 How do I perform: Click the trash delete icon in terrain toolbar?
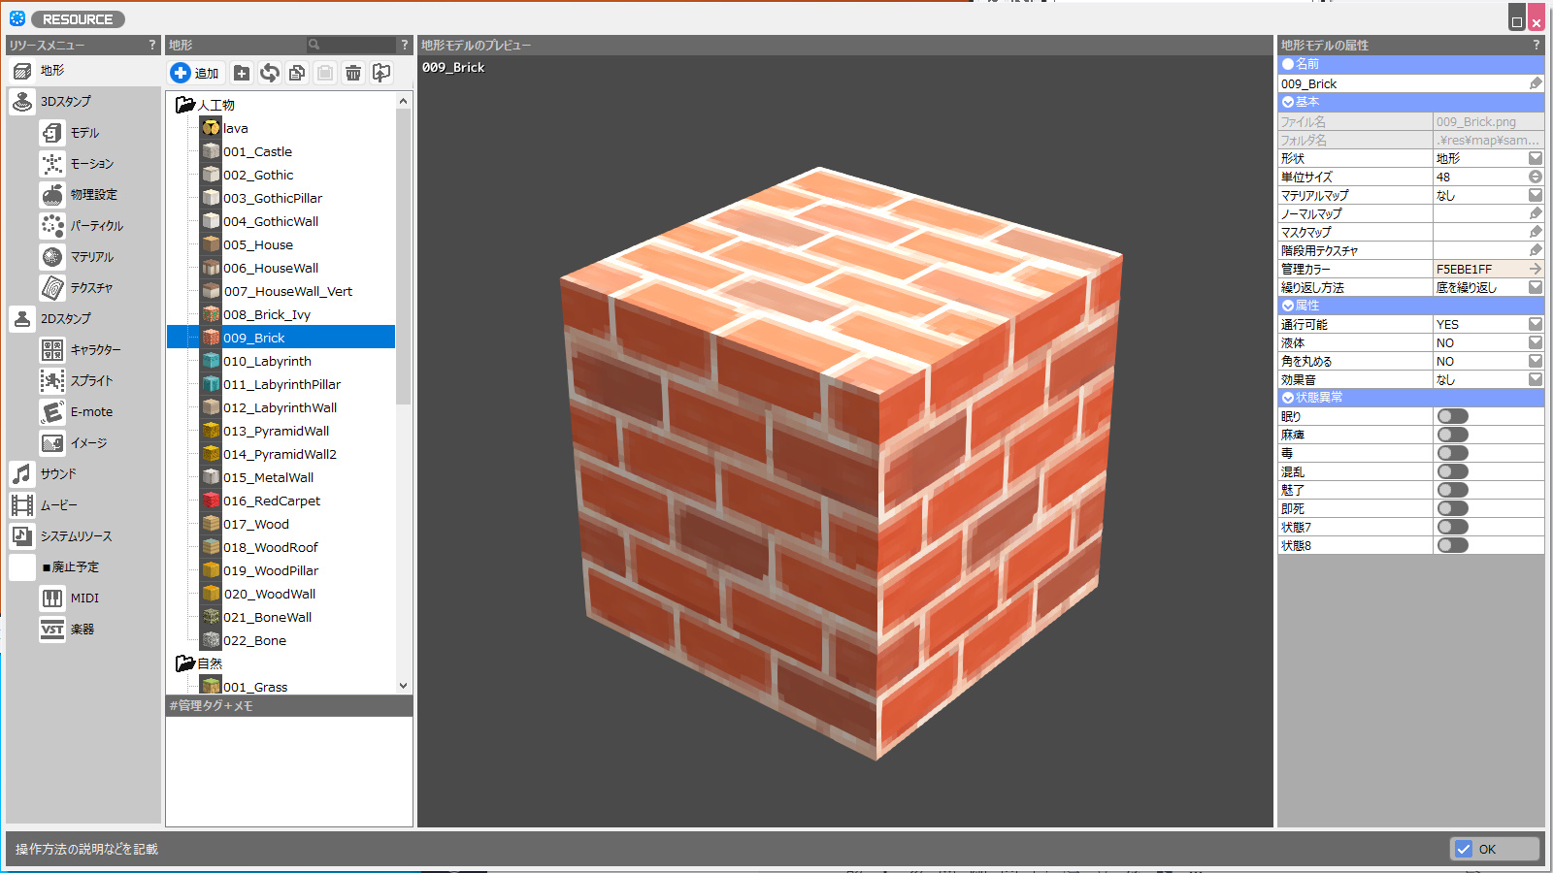point(353,73)
